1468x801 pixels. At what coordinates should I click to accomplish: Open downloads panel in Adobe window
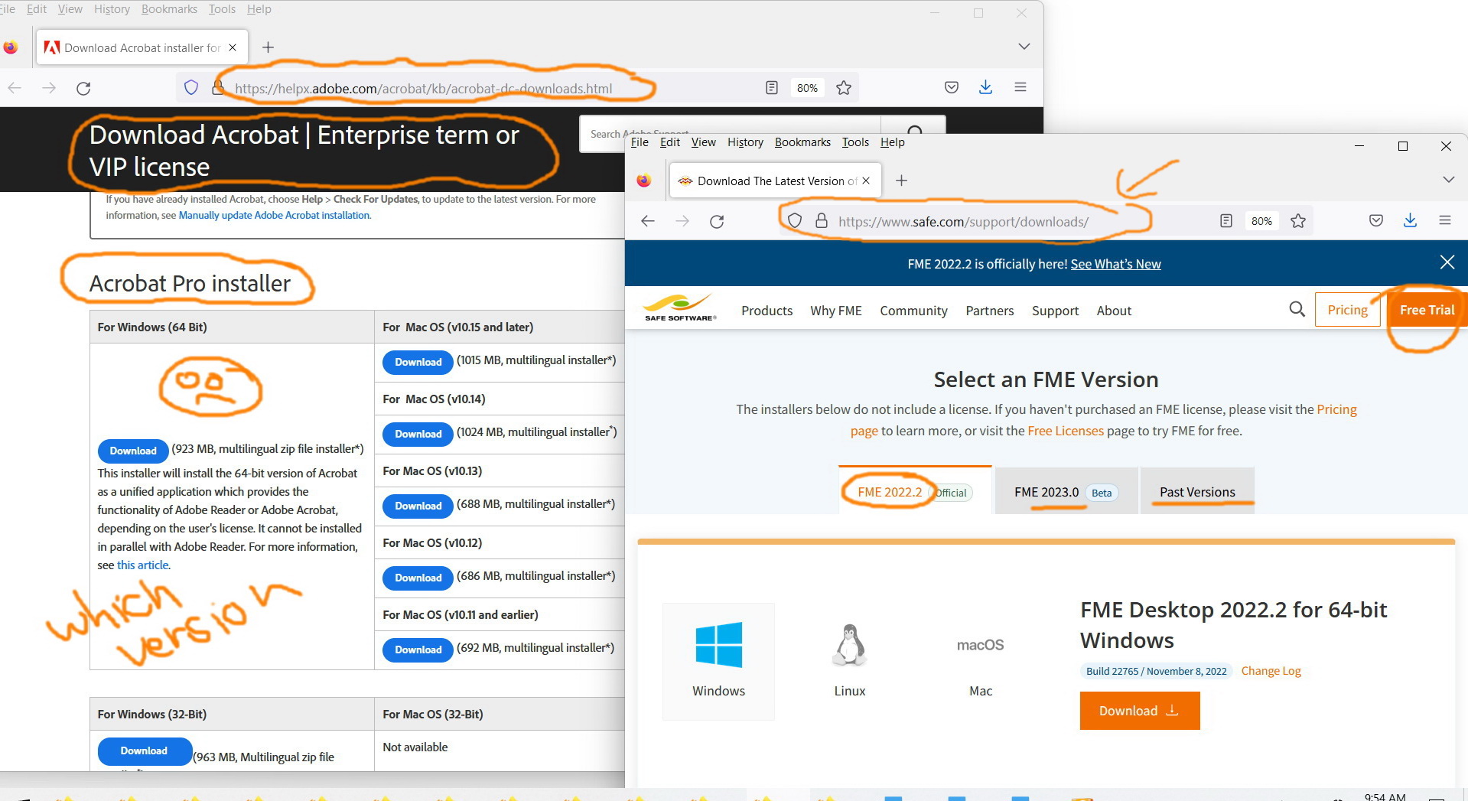pyautogui.click(x=985, y=87)
